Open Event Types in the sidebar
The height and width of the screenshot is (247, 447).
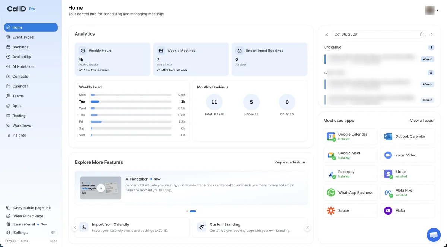click(31, 37)
